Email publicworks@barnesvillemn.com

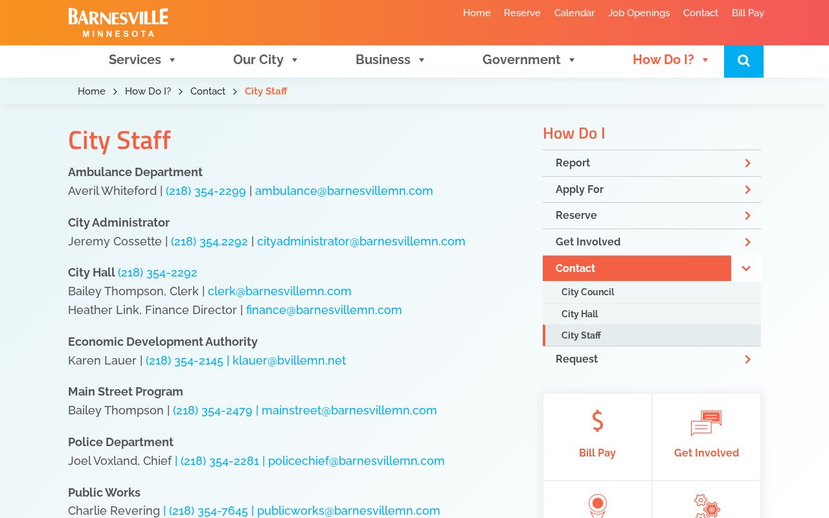tap(348, 511)
